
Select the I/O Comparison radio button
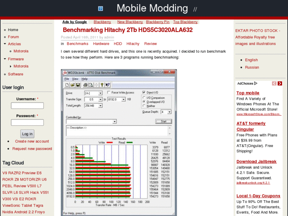[144, 97]
